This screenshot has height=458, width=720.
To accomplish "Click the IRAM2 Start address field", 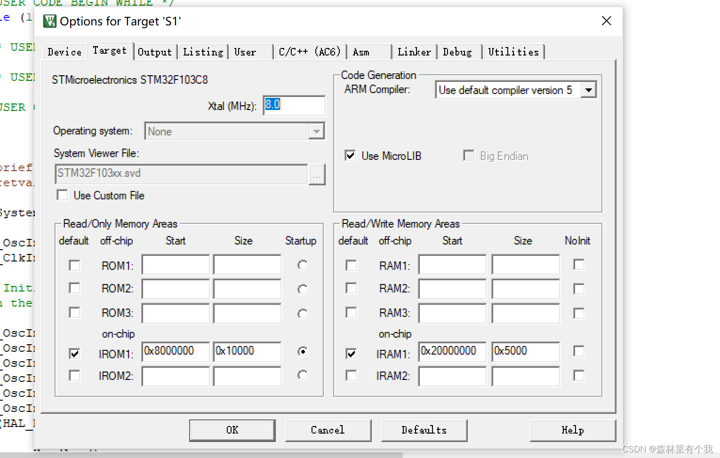I will click(452, 376).
